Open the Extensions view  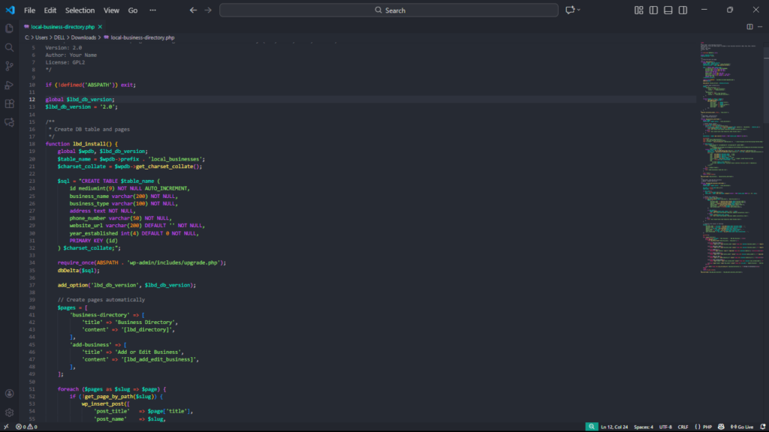(x=10, y=103)
